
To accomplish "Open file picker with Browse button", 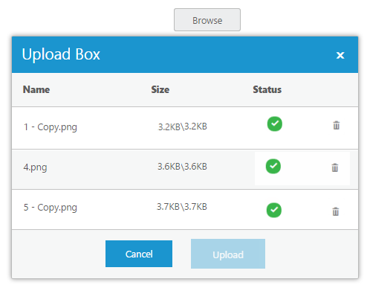I will click(207, 20).
